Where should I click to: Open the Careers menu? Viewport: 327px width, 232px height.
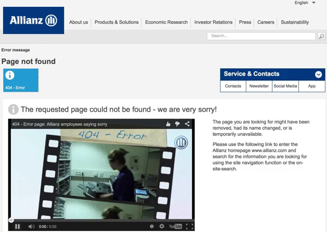tap(265, 22)
